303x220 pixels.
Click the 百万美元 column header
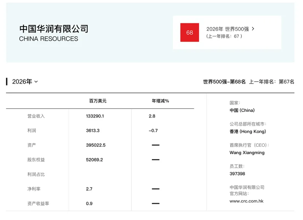tap(98, 101)
